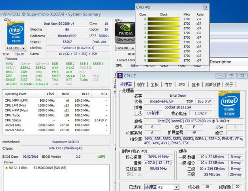This screenshot has height=191, width=248.
Task: Open the 关于 tab in CPU-Z
Action: point(229,85)
